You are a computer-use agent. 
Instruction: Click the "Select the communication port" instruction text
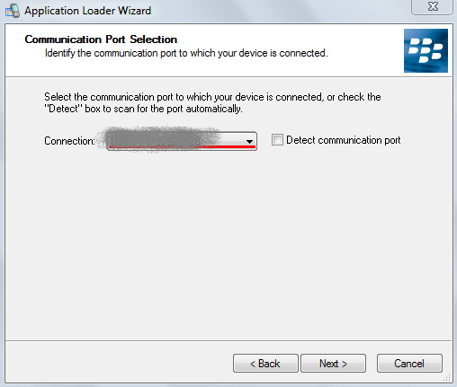[212, 97]
